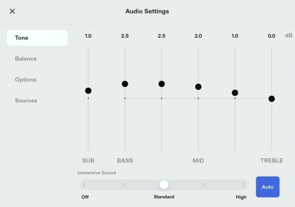Click the fifth band knob at 1.0 dB

[235, 93]
